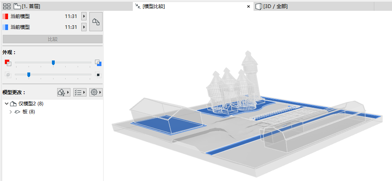This screenshot has width=392, height=181.
Task: Switch to the 3D / 全部 tab
Action: tap(272, 6)
